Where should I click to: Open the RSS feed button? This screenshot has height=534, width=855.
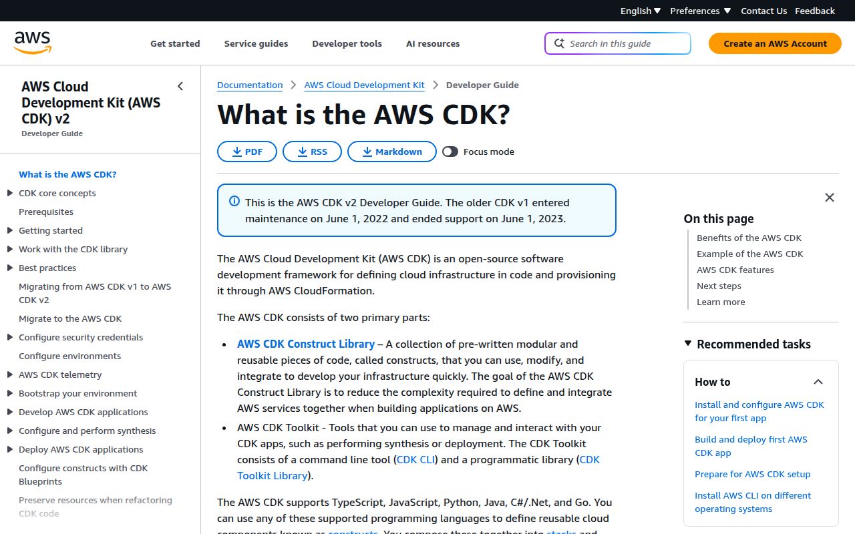pos(312,152)
